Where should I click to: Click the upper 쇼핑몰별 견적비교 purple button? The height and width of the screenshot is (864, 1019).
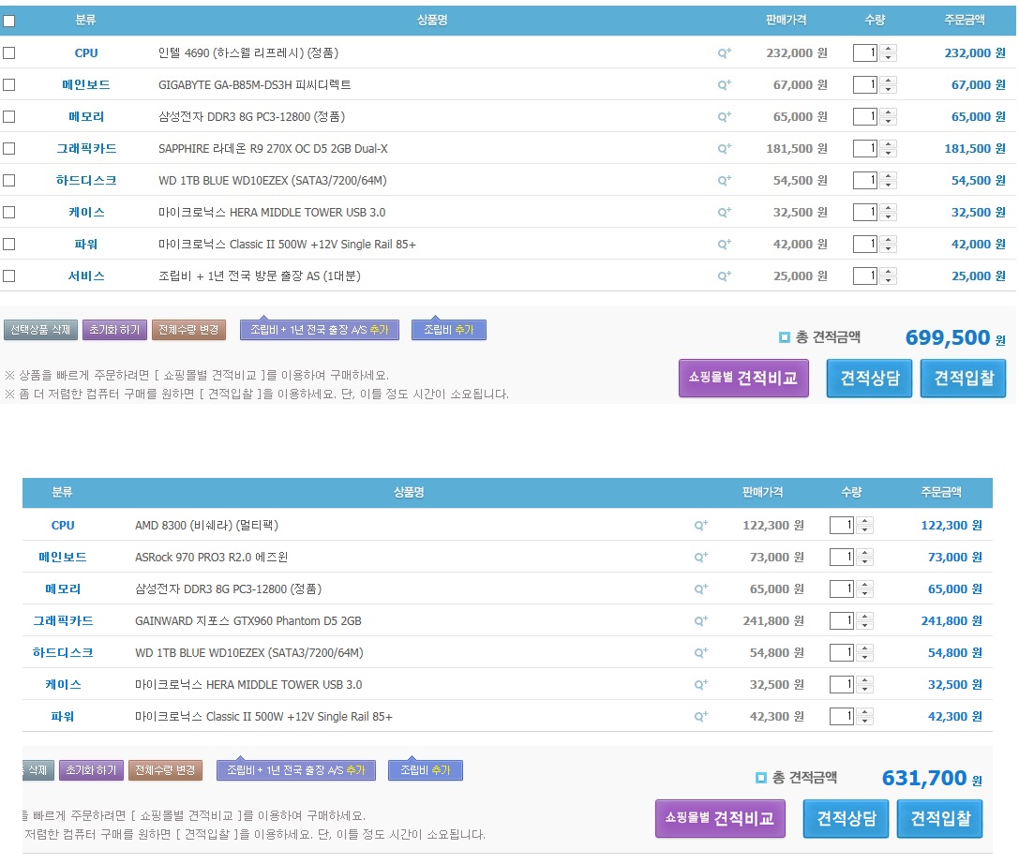click(743, 379)
